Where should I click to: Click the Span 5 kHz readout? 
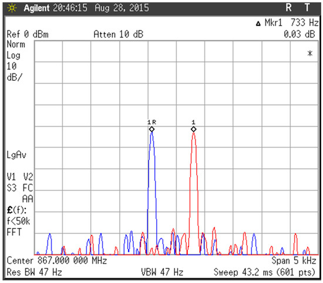(x=294, y=261)
